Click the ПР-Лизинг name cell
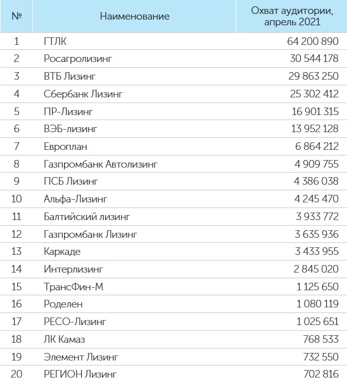This screenshot has height=382, width=347. tap(68, 111)
